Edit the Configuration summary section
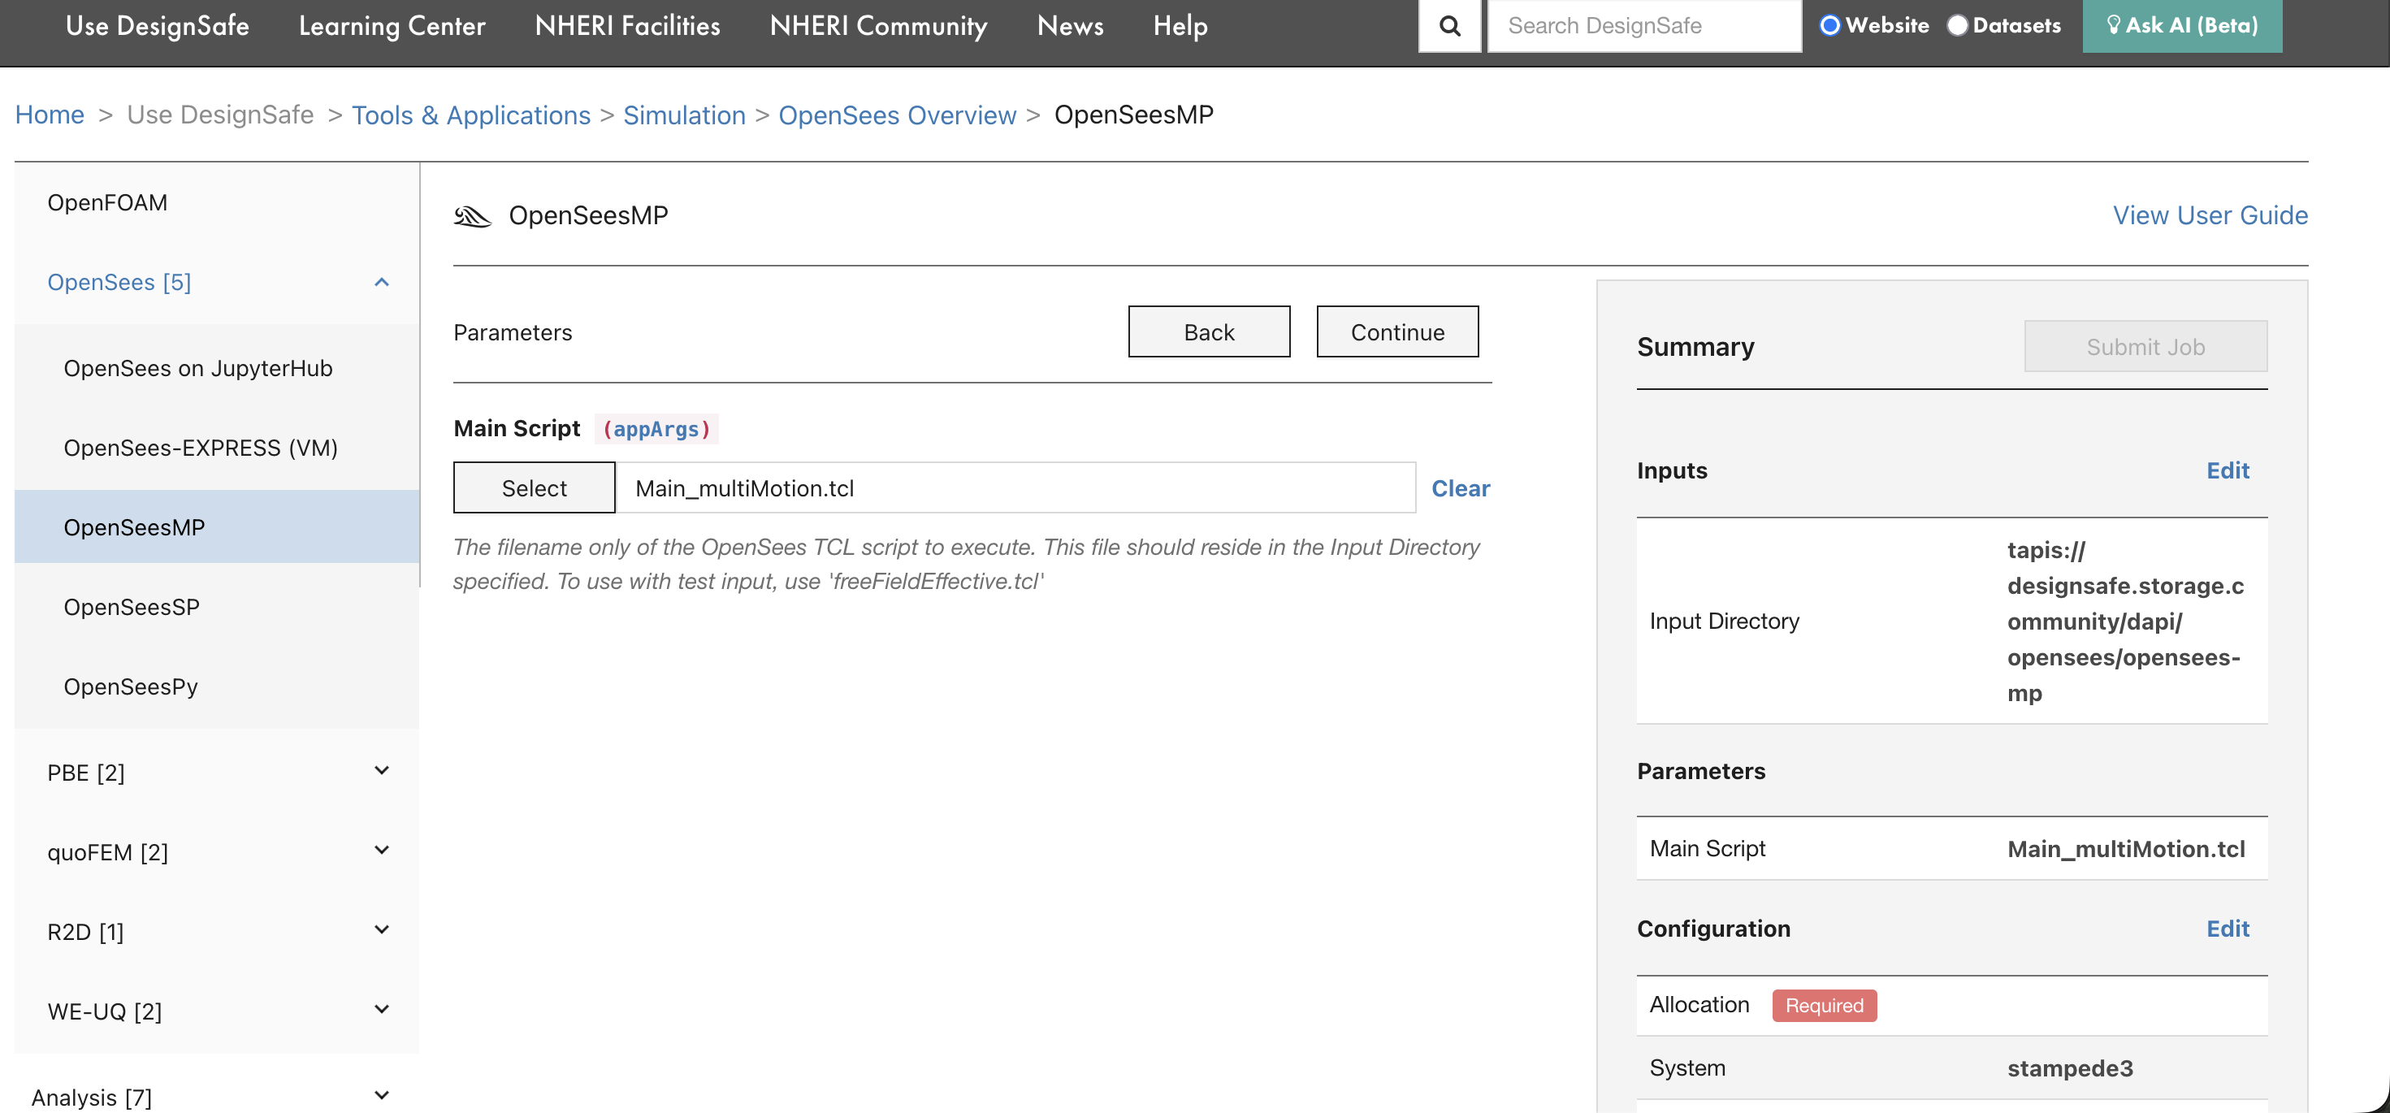This screenshot has width=2390, height=1113. (2228, 929)
